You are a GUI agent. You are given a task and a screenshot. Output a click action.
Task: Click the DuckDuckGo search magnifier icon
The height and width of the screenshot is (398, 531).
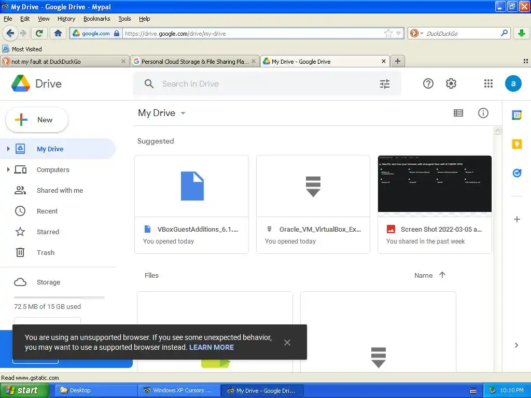(504, 33)
